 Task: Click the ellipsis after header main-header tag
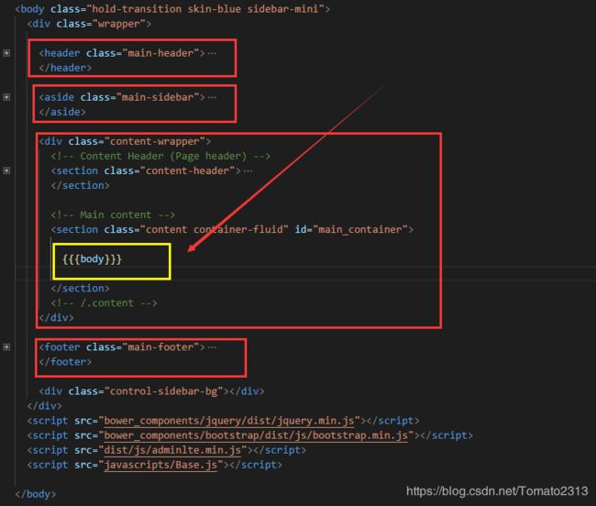(x=212, y=53)
